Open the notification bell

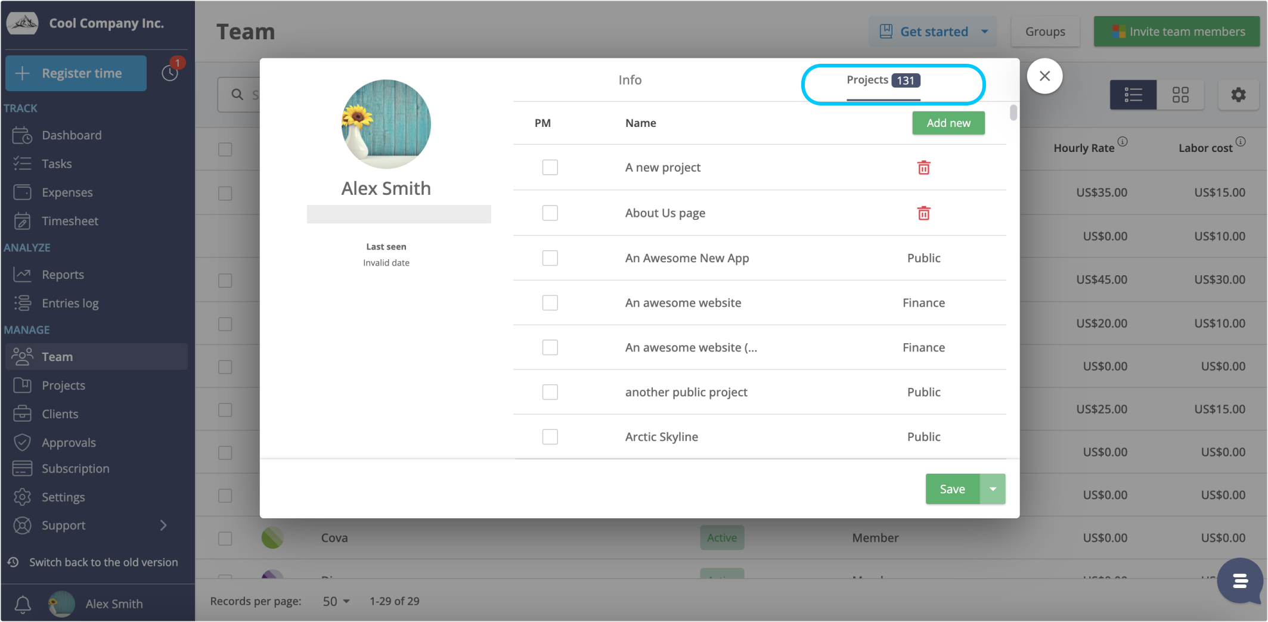[23, 604]
